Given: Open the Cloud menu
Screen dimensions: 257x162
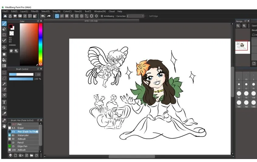Looking at the screenshot, I should [112, 11].
